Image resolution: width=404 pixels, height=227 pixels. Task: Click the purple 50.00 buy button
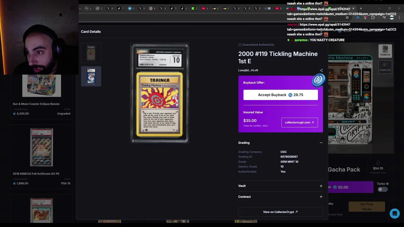pos(350,187)
